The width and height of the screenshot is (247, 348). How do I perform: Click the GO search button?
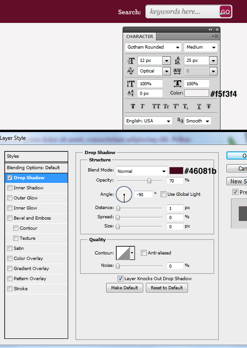point(226,11)
